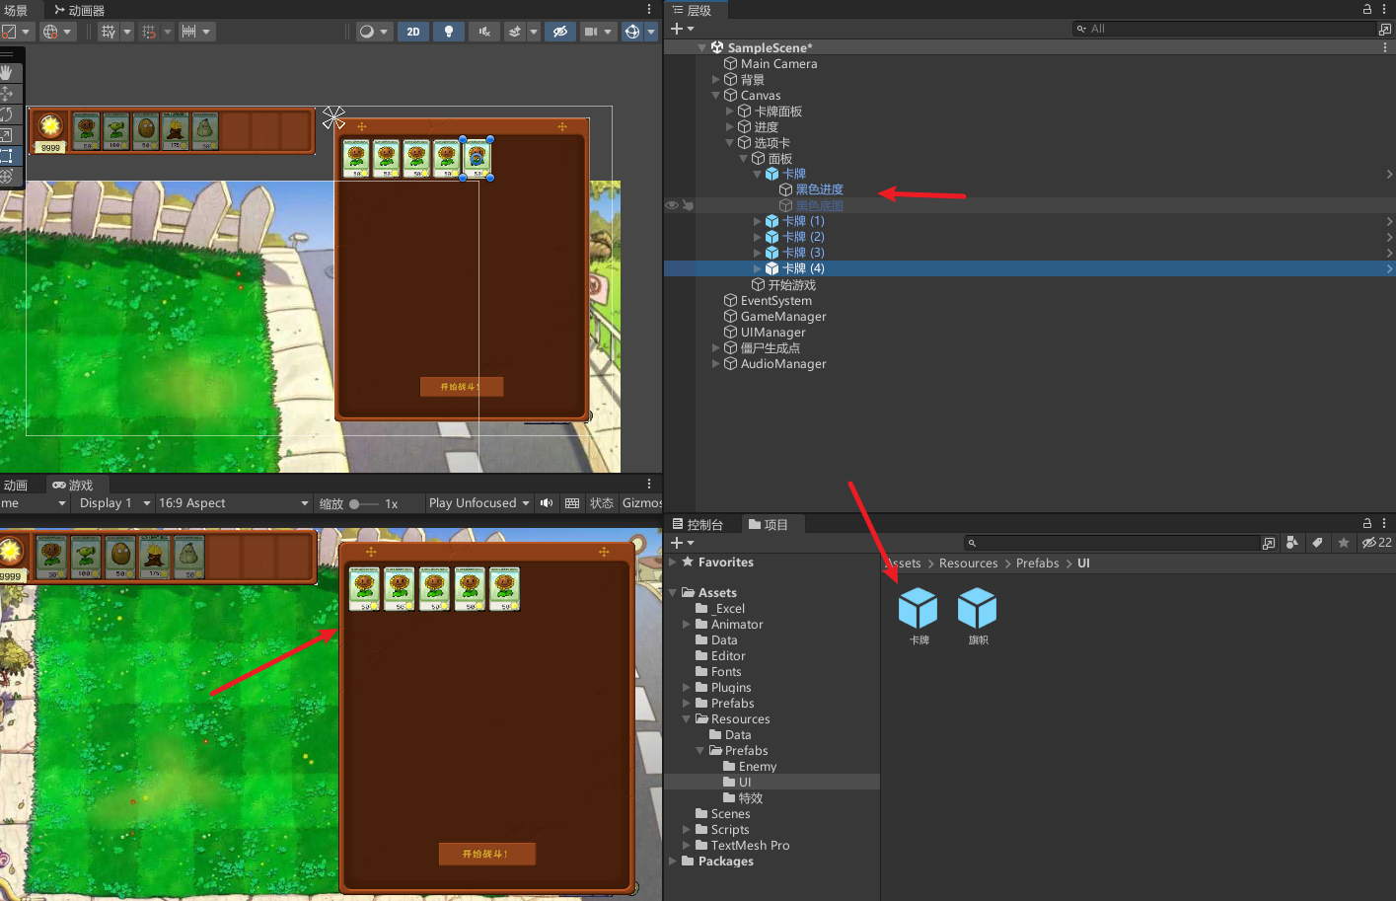Toggle the Hierarchy panel lock
Image resolution: width=1396 pixels, height=901 pixels.
click(1367, 9)
